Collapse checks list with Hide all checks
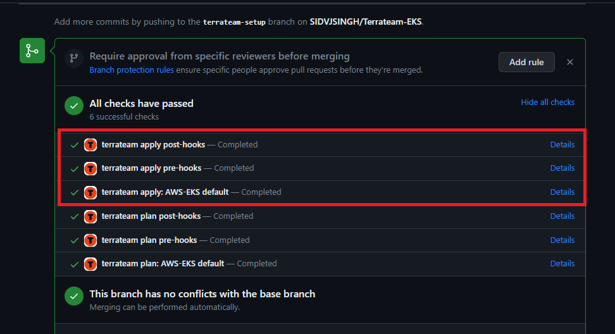The image size is (615, 334). pos(547,102)
